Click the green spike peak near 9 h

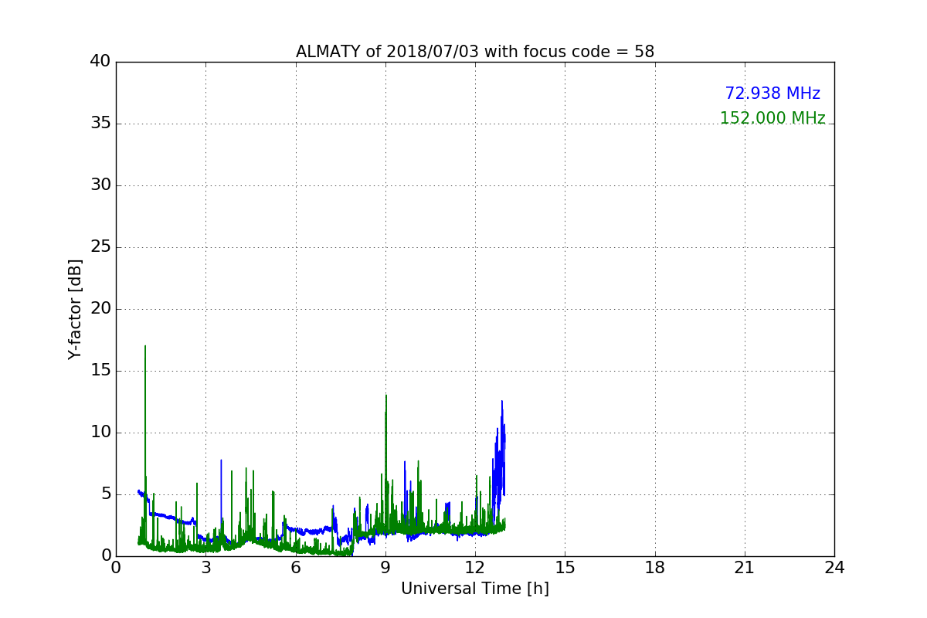386,396
